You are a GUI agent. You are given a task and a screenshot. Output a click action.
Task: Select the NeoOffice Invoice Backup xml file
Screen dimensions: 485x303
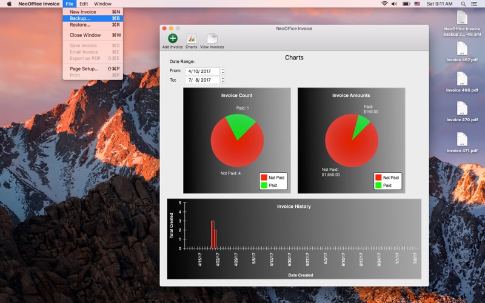(x=462, y=18)
